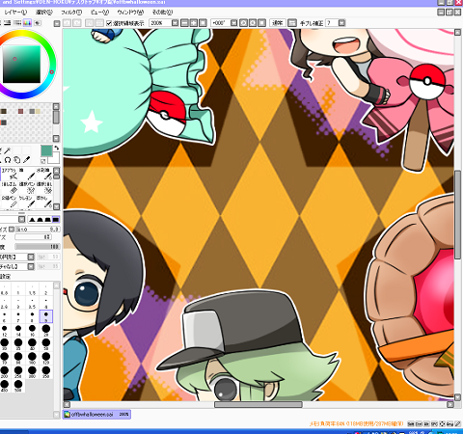Image resolution: width=463 pixels, height=434 pixels.
Task: Open the brush blend mode dropdown
Action: click(x=21, y=220)
